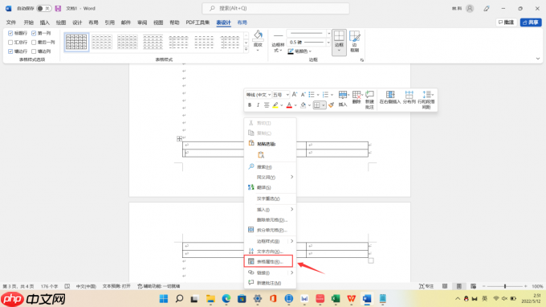Click the read mode view icon in status bar

(x=445, y=286)
